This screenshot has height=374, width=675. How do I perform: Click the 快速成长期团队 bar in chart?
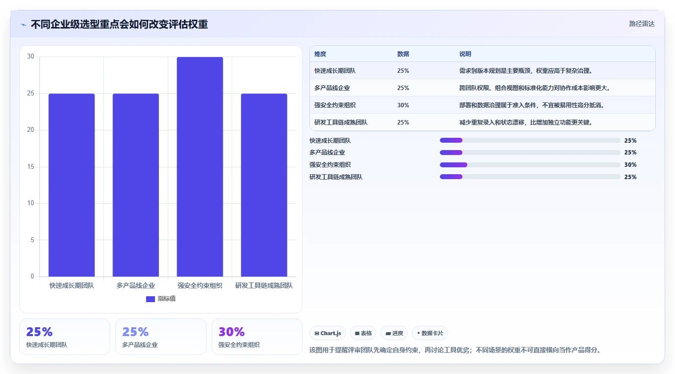[71, 185]
